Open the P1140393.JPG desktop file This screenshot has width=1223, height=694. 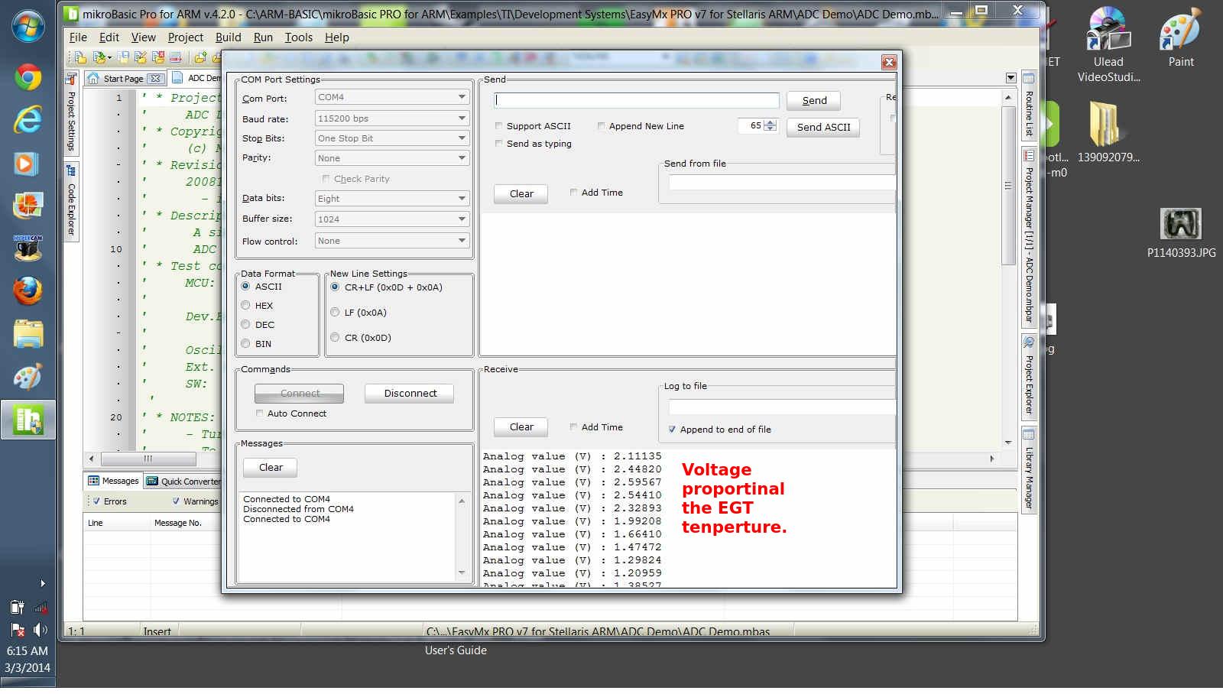point(1181,233)
